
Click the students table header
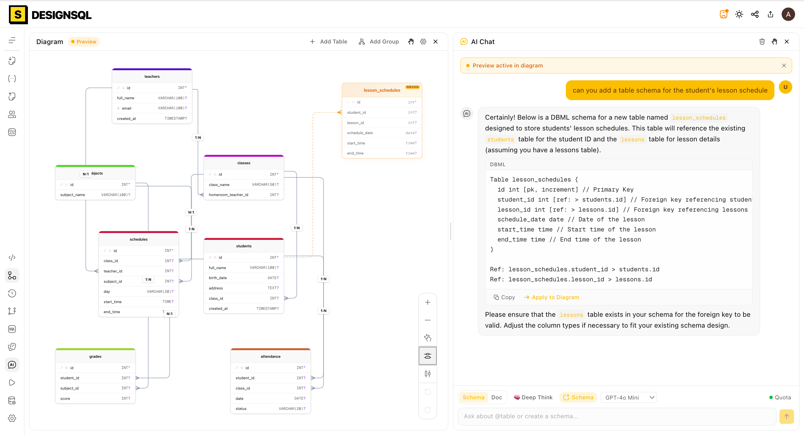(244, 246)
